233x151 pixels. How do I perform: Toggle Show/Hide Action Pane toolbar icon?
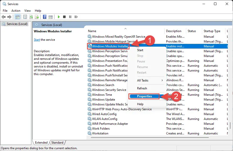[51, 17]
